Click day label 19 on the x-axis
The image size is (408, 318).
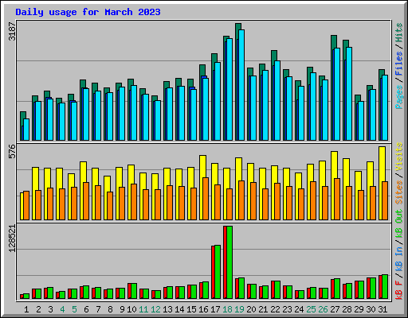pos(239,309)
